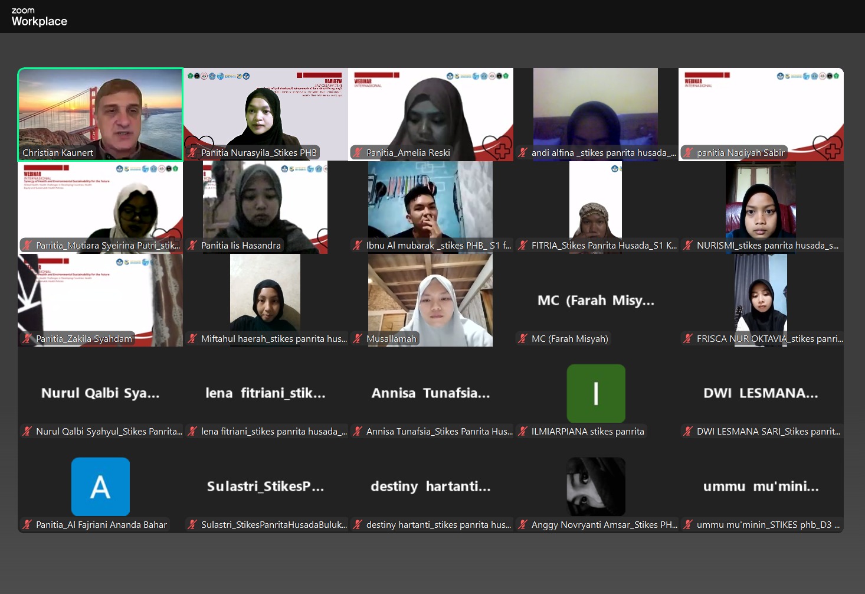The height and width of the screenshot is (594, 865).
Task: Click the "Christian Kaunert" name label
Action: tap(58, 153)
